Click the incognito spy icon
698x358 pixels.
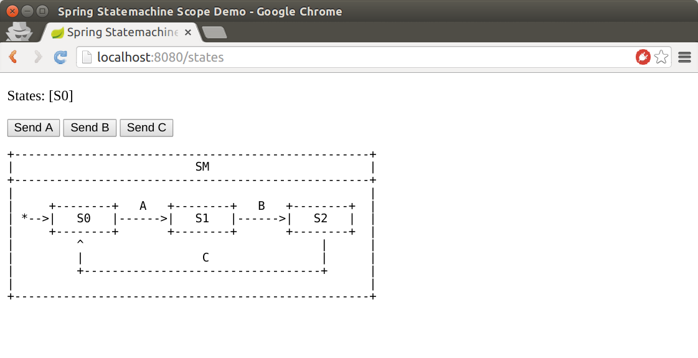coord(19,32)
